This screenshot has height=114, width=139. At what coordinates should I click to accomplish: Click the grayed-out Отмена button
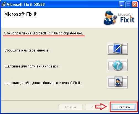tap(70, 107)
